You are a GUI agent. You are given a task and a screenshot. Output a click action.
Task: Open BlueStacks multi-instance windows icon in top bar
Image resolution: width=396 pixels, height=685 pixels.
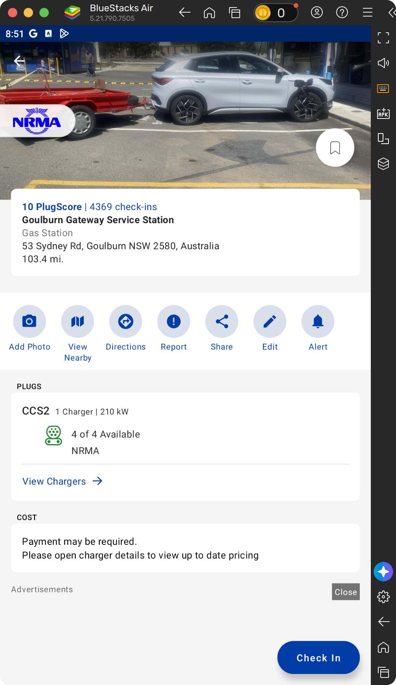(235, 13)
